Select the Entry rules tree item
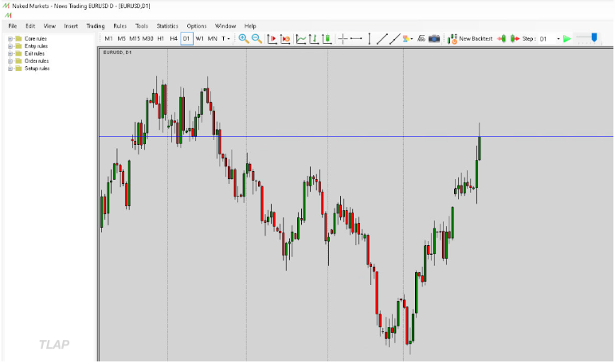 tap(36, 46)
